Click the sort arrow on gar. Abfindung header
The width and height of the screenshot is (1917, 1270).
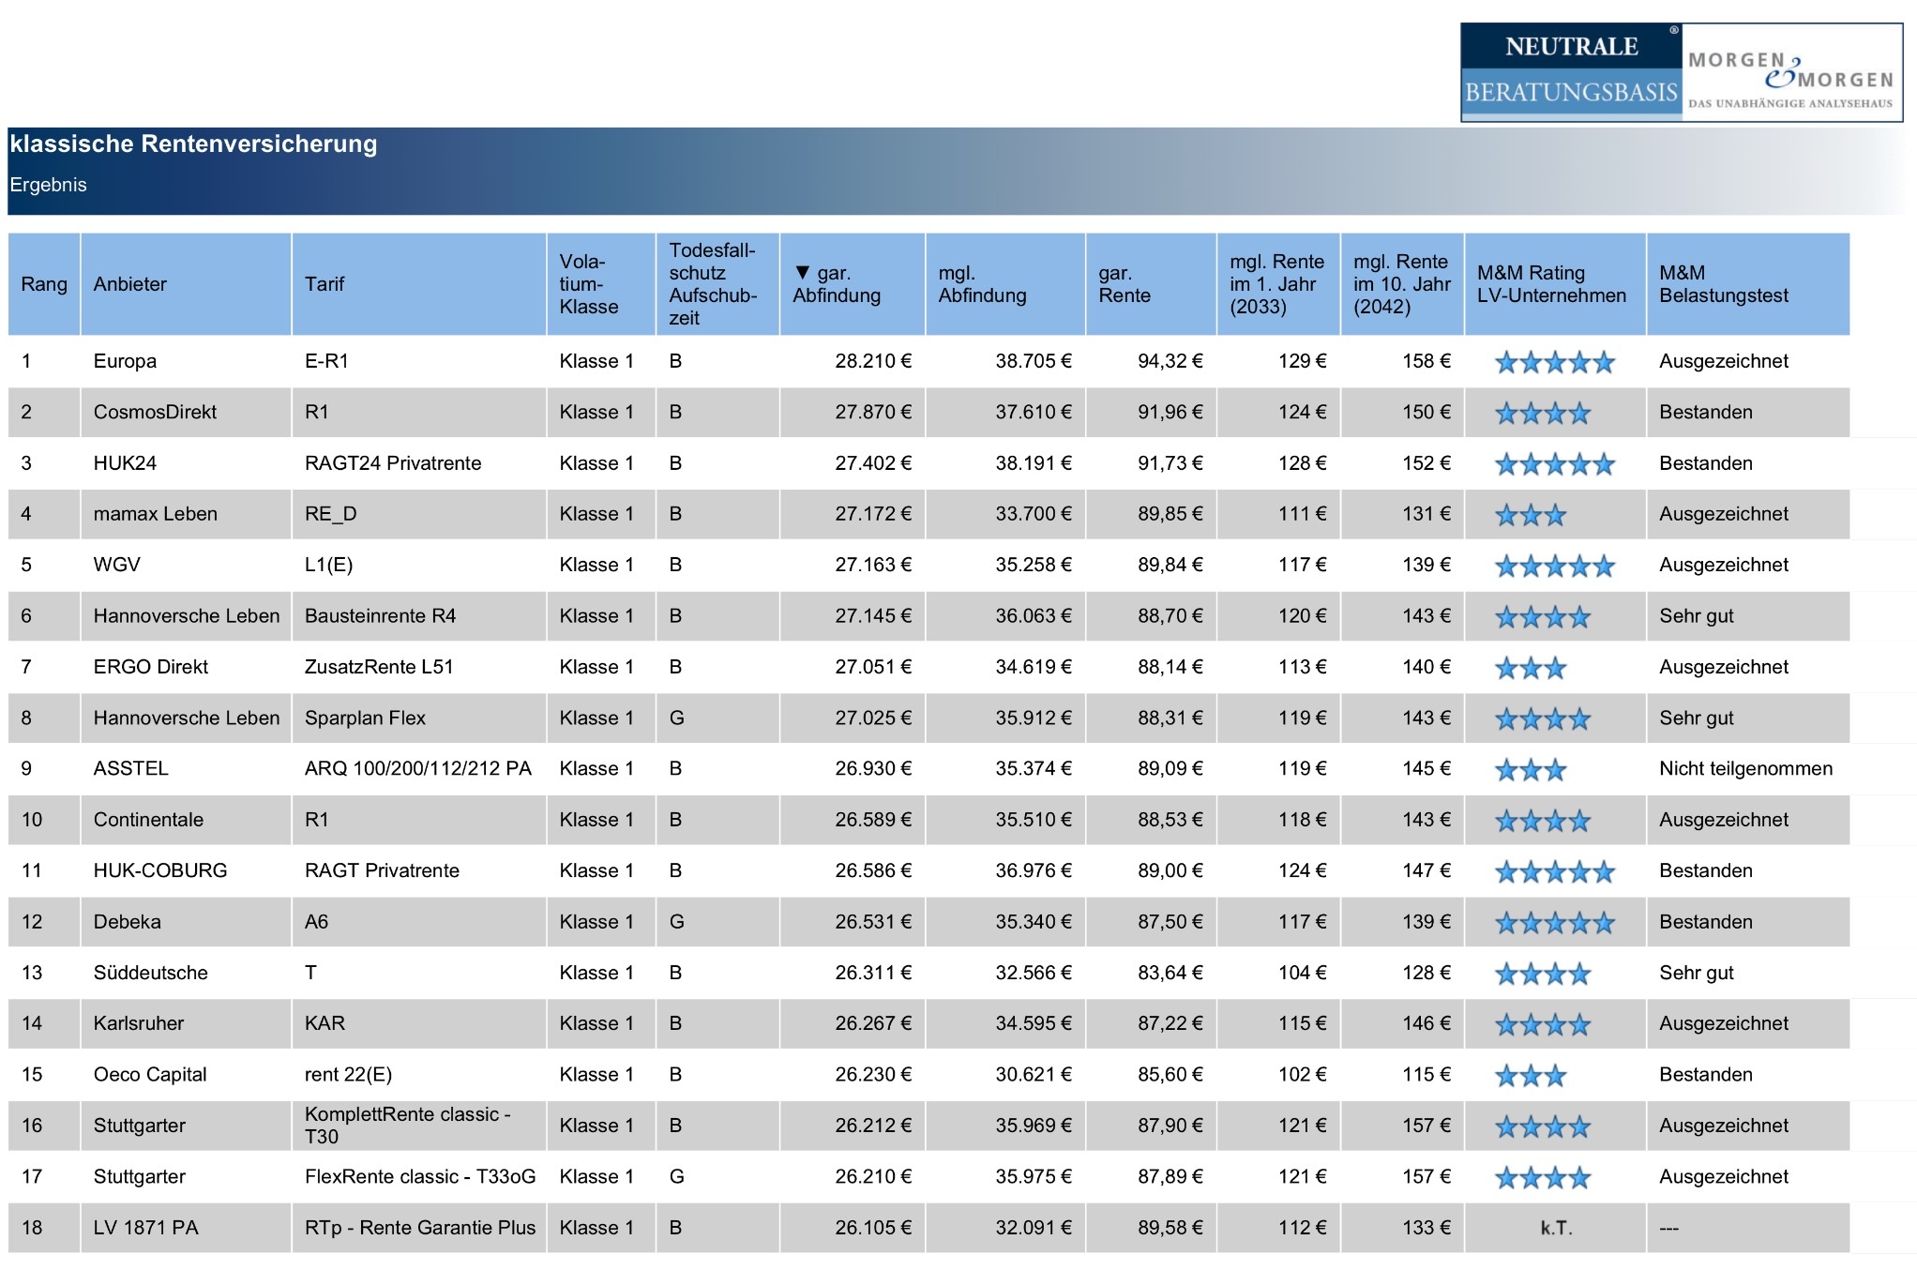coord(802,273)
